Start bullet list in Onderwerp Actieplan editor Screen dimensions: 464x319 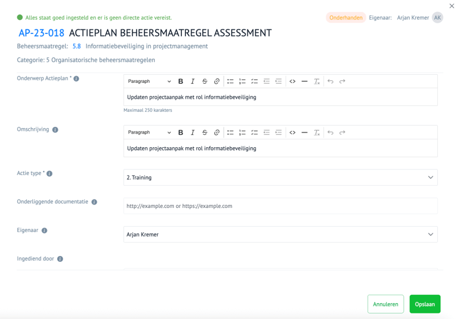click(231, 82)
